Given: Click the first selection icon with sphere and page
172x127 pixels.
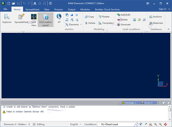Looking at the screenshot, I should (67, 15).
